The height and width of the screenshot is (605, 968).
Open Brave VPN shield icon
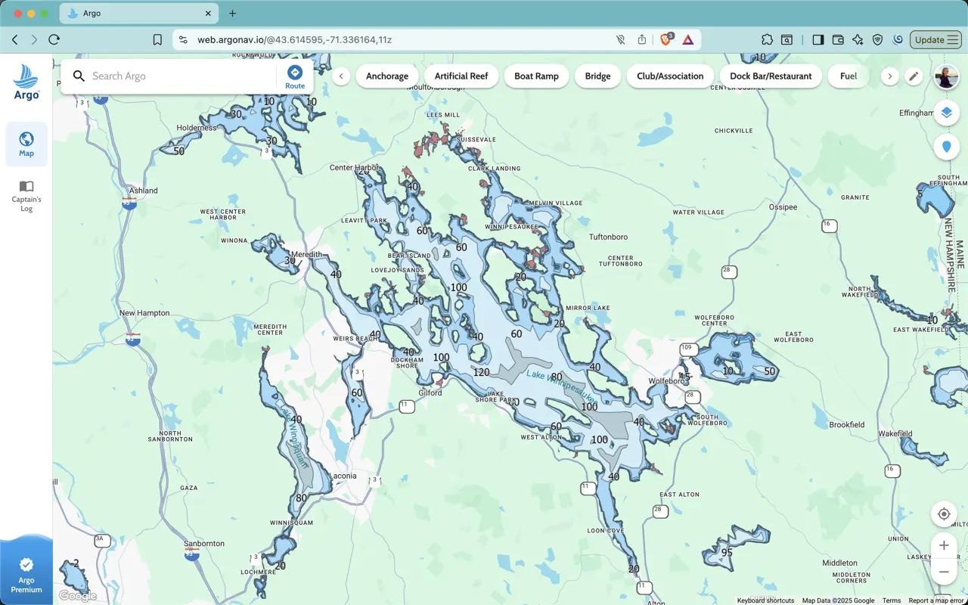[x=877, y=39]
